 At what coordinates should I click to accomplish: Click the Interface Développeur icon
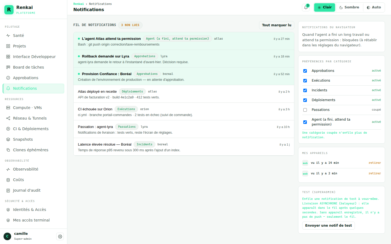pos(8,57)
